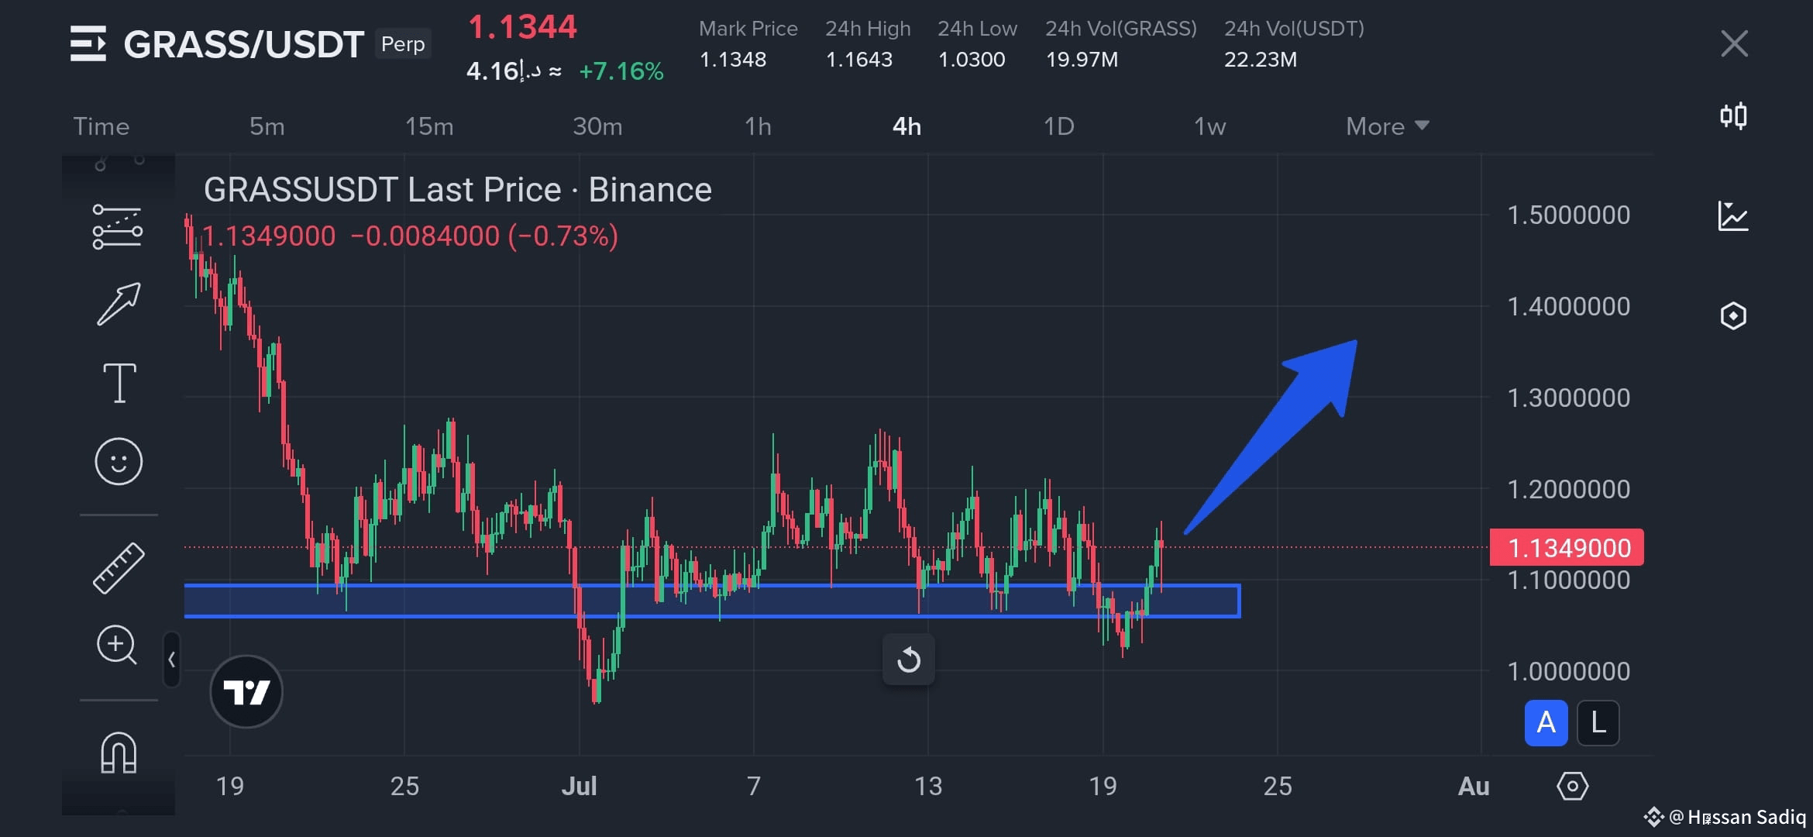
Task: Switch to the 1D timeframe
Action: (x=1058, y=126)
